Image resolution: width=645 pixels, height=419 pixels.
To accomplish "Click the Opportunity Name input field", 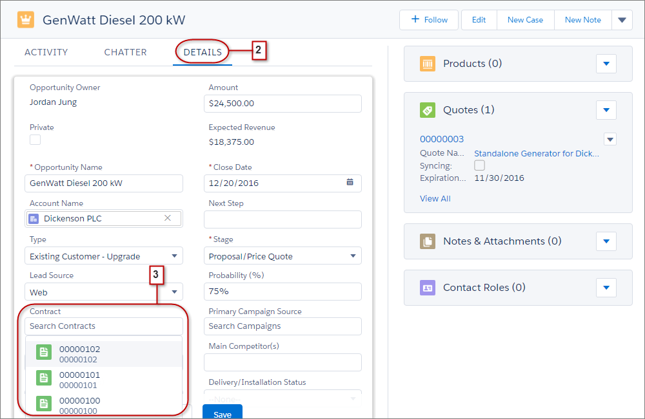I will click(104, 183).
